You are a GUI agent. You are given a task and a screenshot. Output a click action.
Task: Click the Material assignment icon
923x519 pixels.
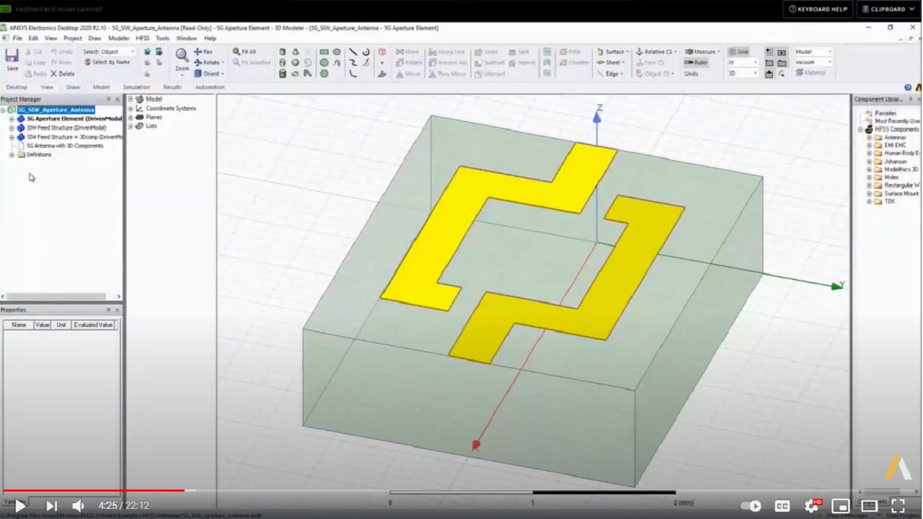810,73
